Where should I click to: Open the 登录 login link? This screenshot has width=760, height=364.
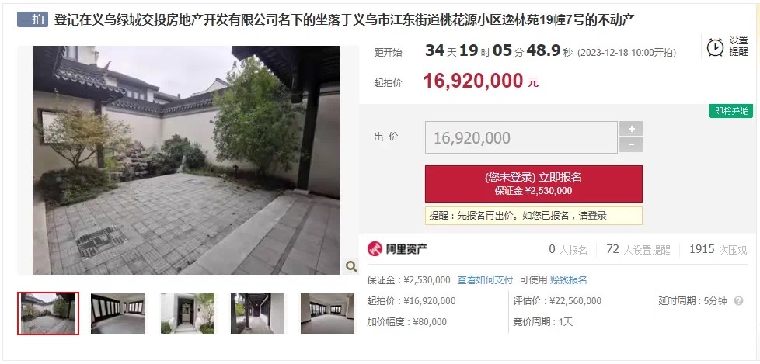click(597, 216)
